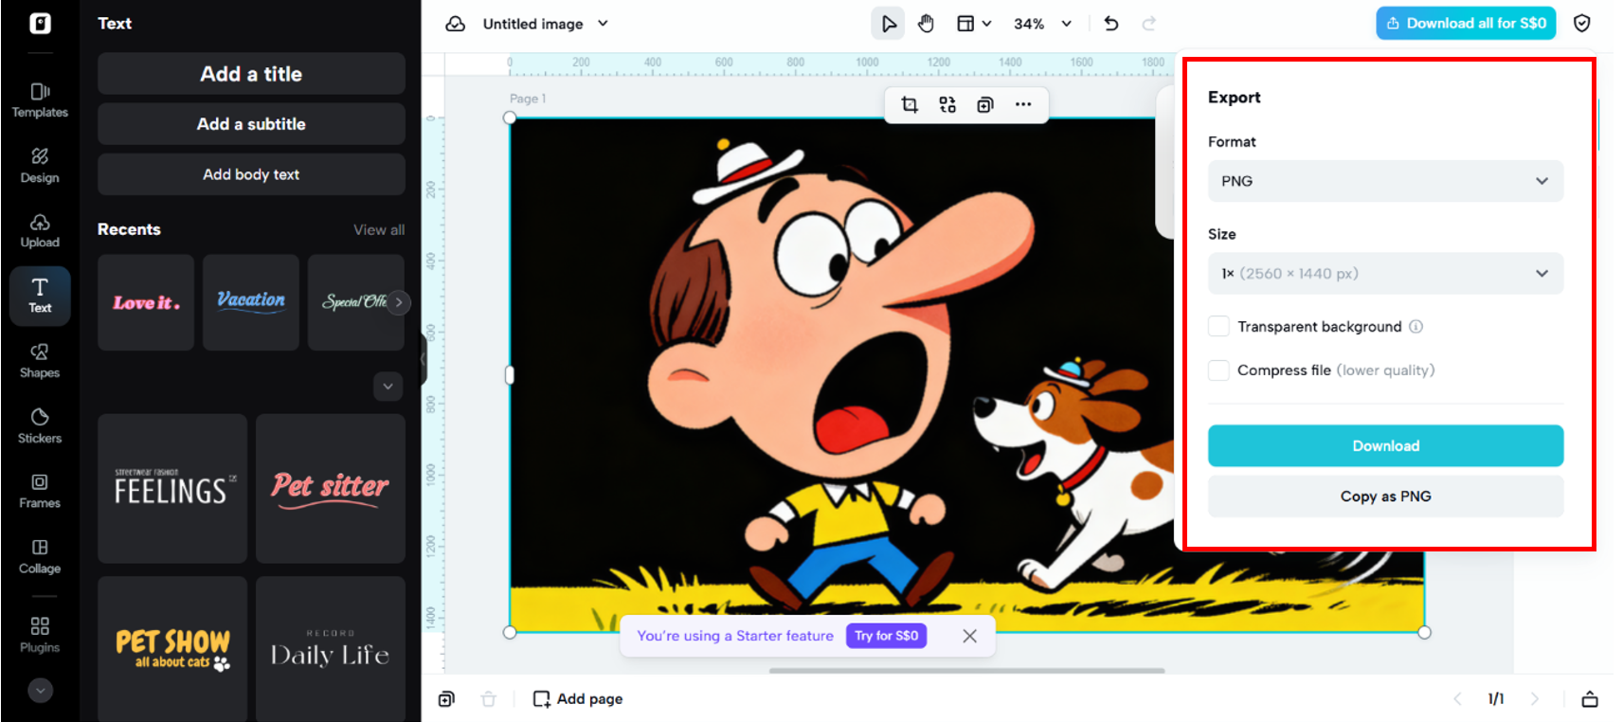This screenshot has height=722, width=1623.
Task: Choose the 'Vacation' text style
Action: click(x=251, y=302)
